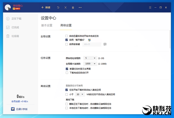Click the 离线下载 subheading

click(70, 100)
